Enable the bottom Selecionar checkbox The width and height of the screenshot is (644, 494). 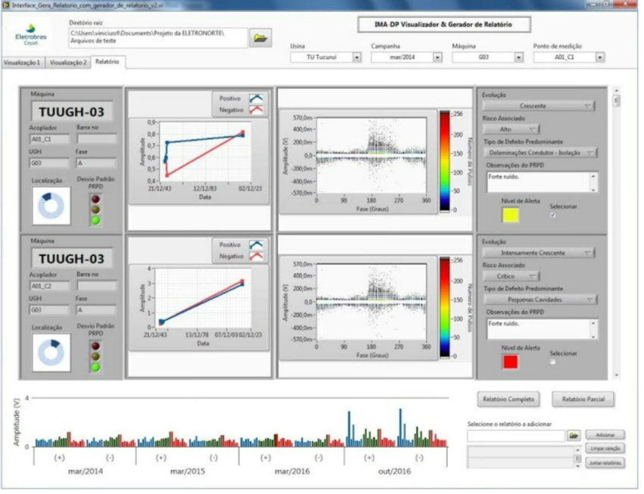[x=555, y=362]
